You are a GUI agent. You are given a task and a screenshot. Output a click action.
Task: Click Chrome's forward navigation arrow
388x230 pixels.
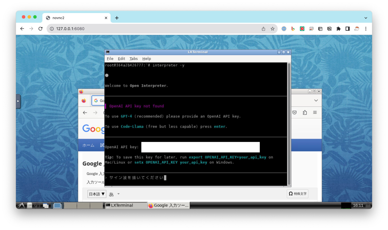pos(31,29)
